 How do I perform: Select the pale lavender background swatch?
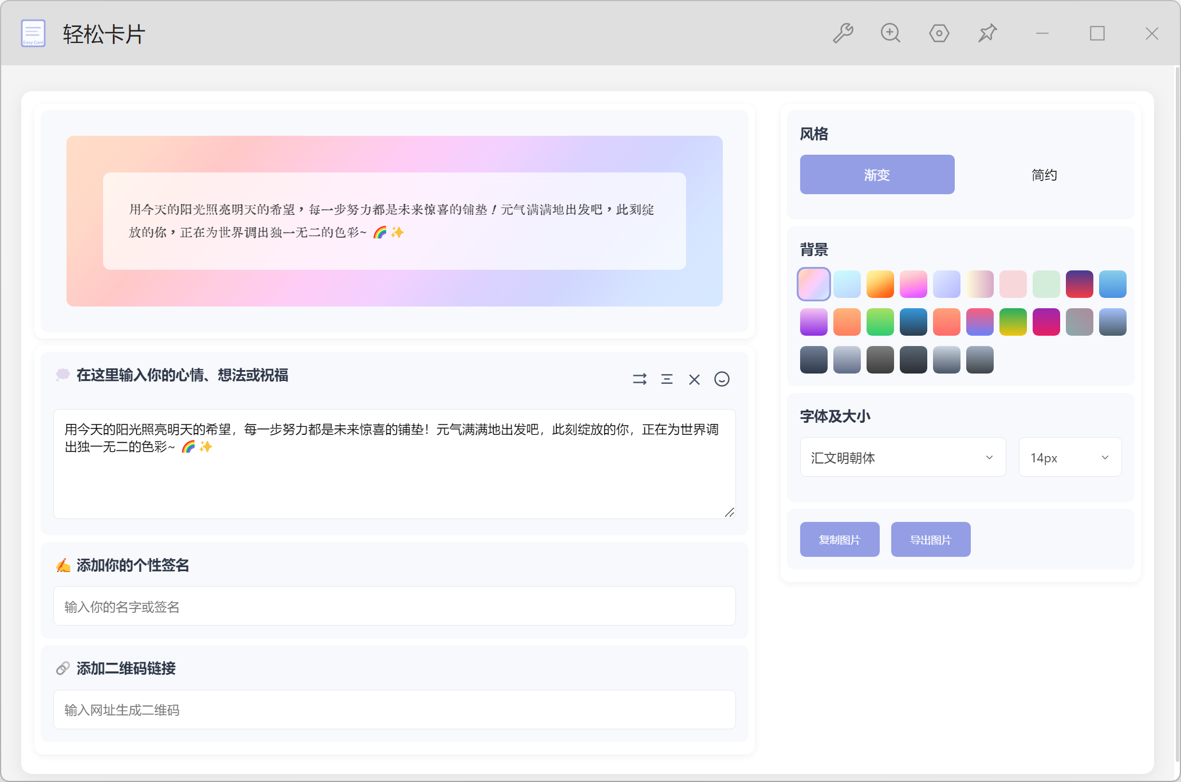coord(947,284)
